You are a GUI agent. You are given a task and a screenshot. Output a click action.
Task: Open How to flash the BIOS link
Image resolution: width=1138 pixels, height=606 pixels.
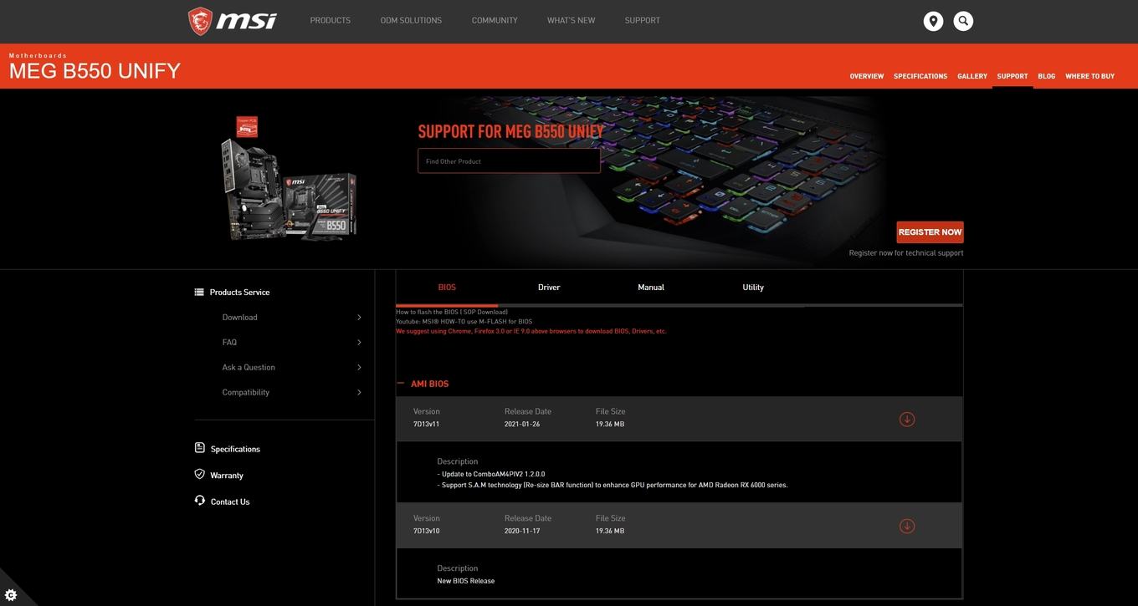click(452, 312)
